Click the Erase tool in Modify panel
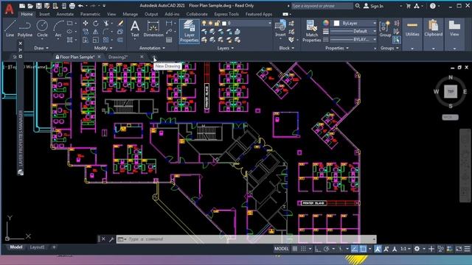The width and height of the screenshot is (472, 265). (x=120, y=24)
